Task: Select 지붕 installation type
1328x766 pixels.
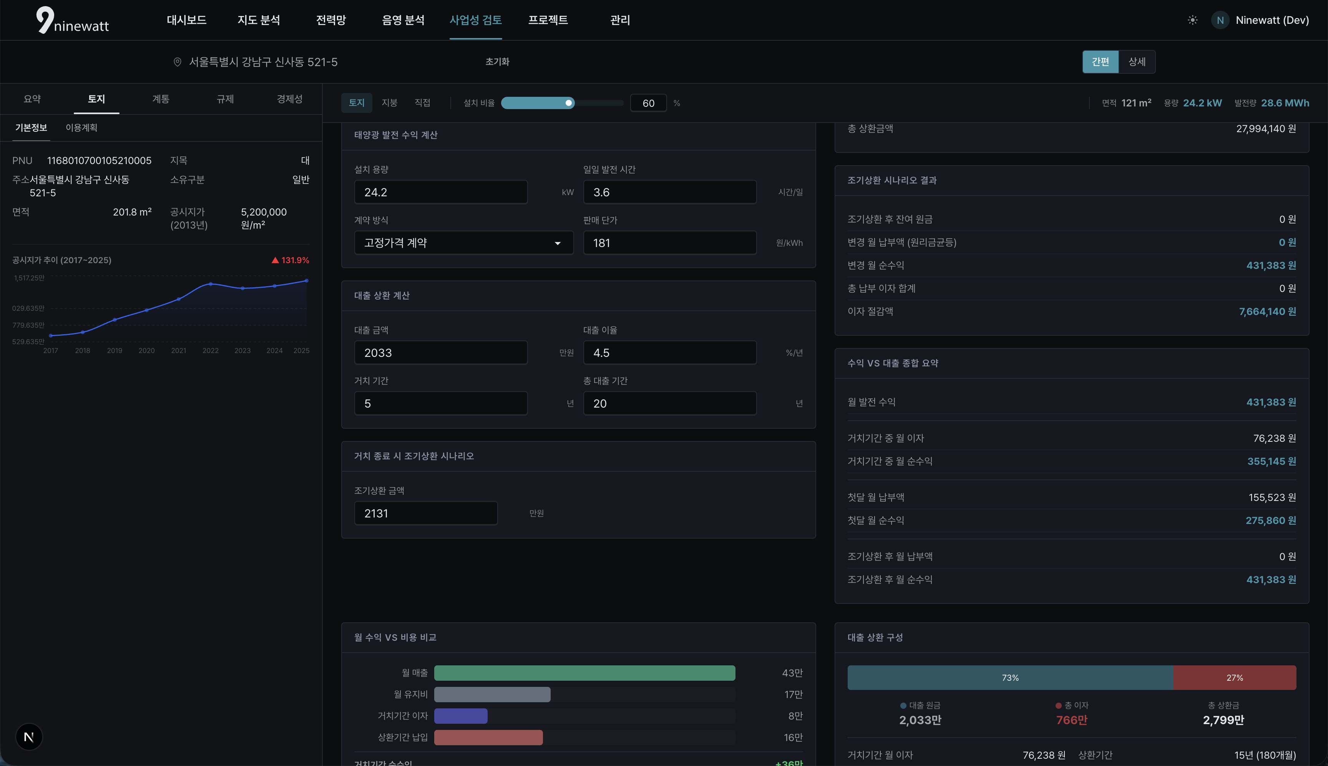Action: [389, 103]
